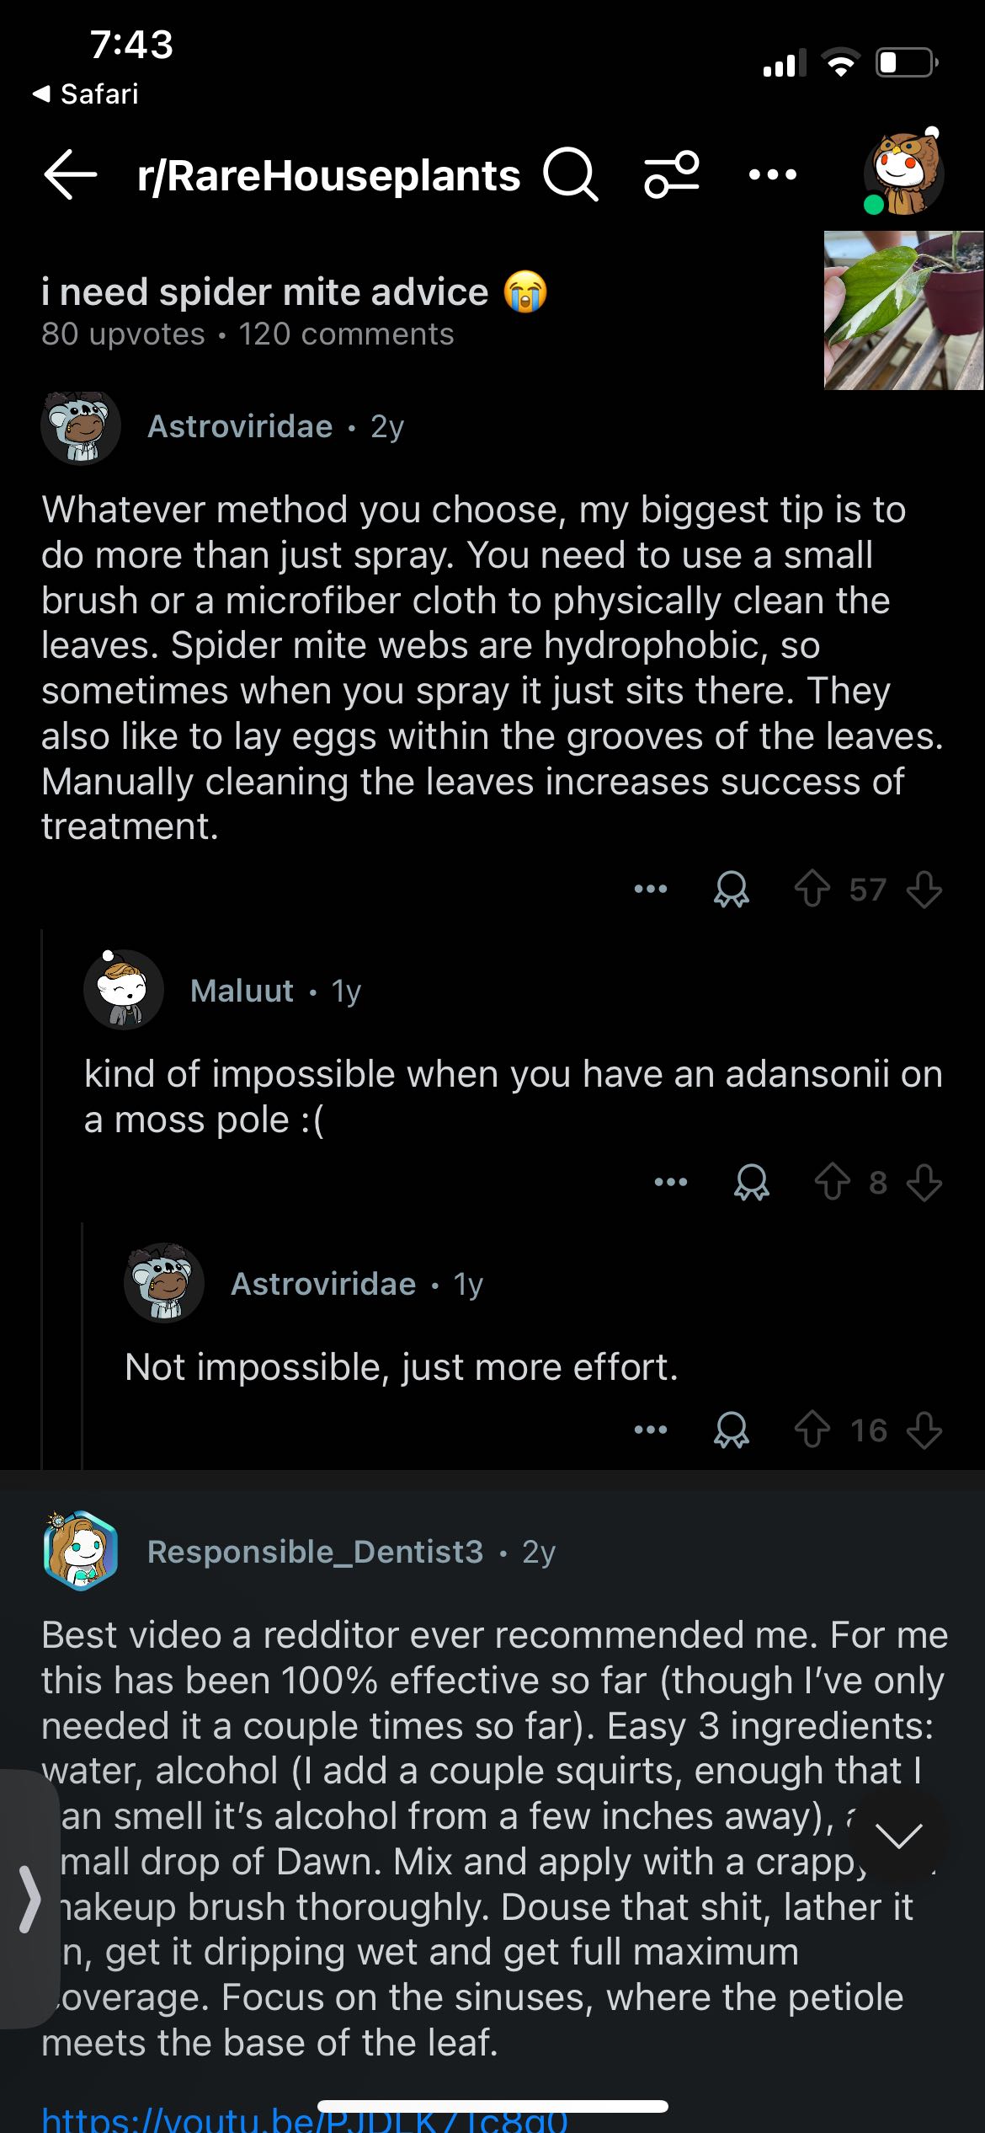The image size is (985, 2133).
Task: Downvote the "Not impossible" reply
Action: pyautogui.click(x=924, y=1430)
